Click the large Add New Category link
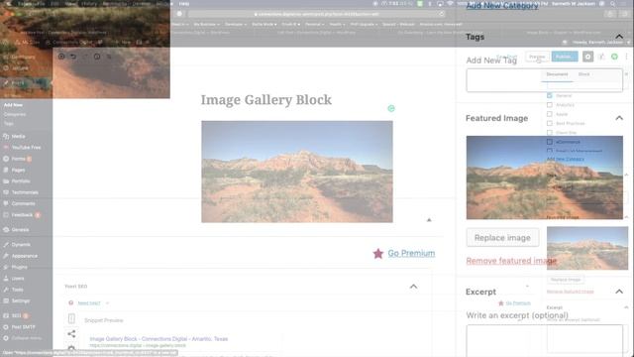 (x=502, y=5)
